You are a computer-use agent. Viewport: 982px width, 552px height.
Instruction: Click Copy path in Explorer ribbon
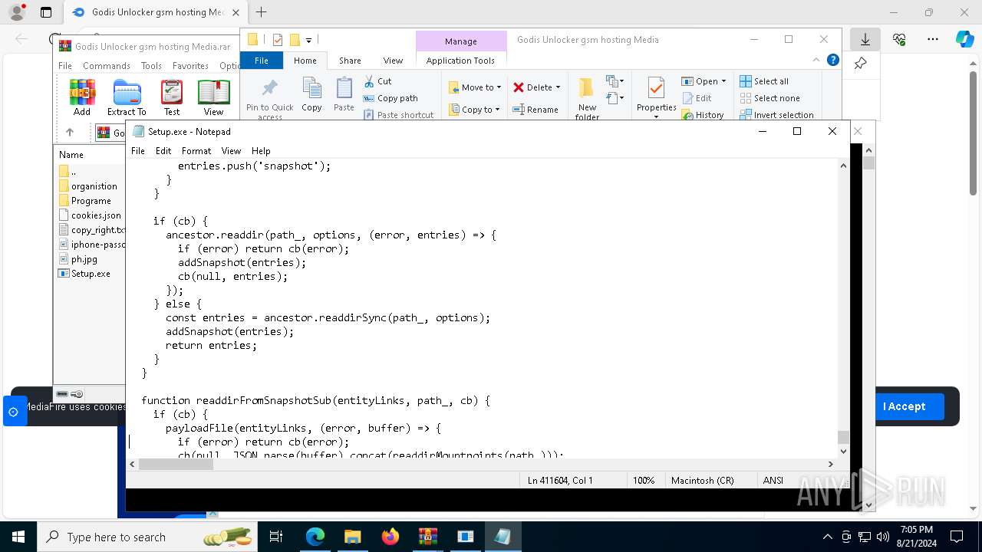click(x=390, y=98)
